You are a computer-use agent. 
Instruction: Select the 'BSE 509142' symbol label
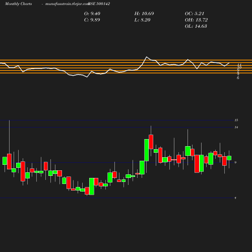coord(99,4)
